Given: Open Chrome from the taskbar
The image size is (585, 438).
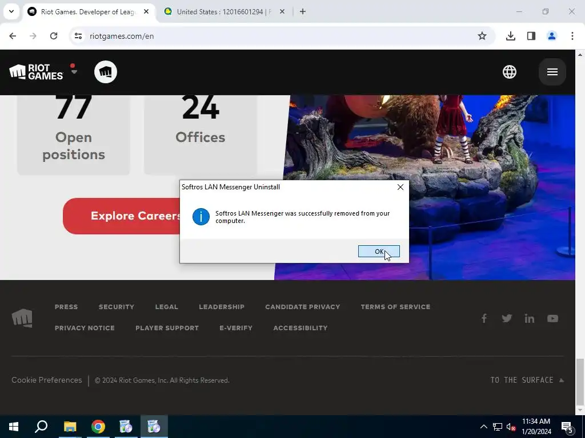Looking at the screenshot, I should click(x=98, y=427).
